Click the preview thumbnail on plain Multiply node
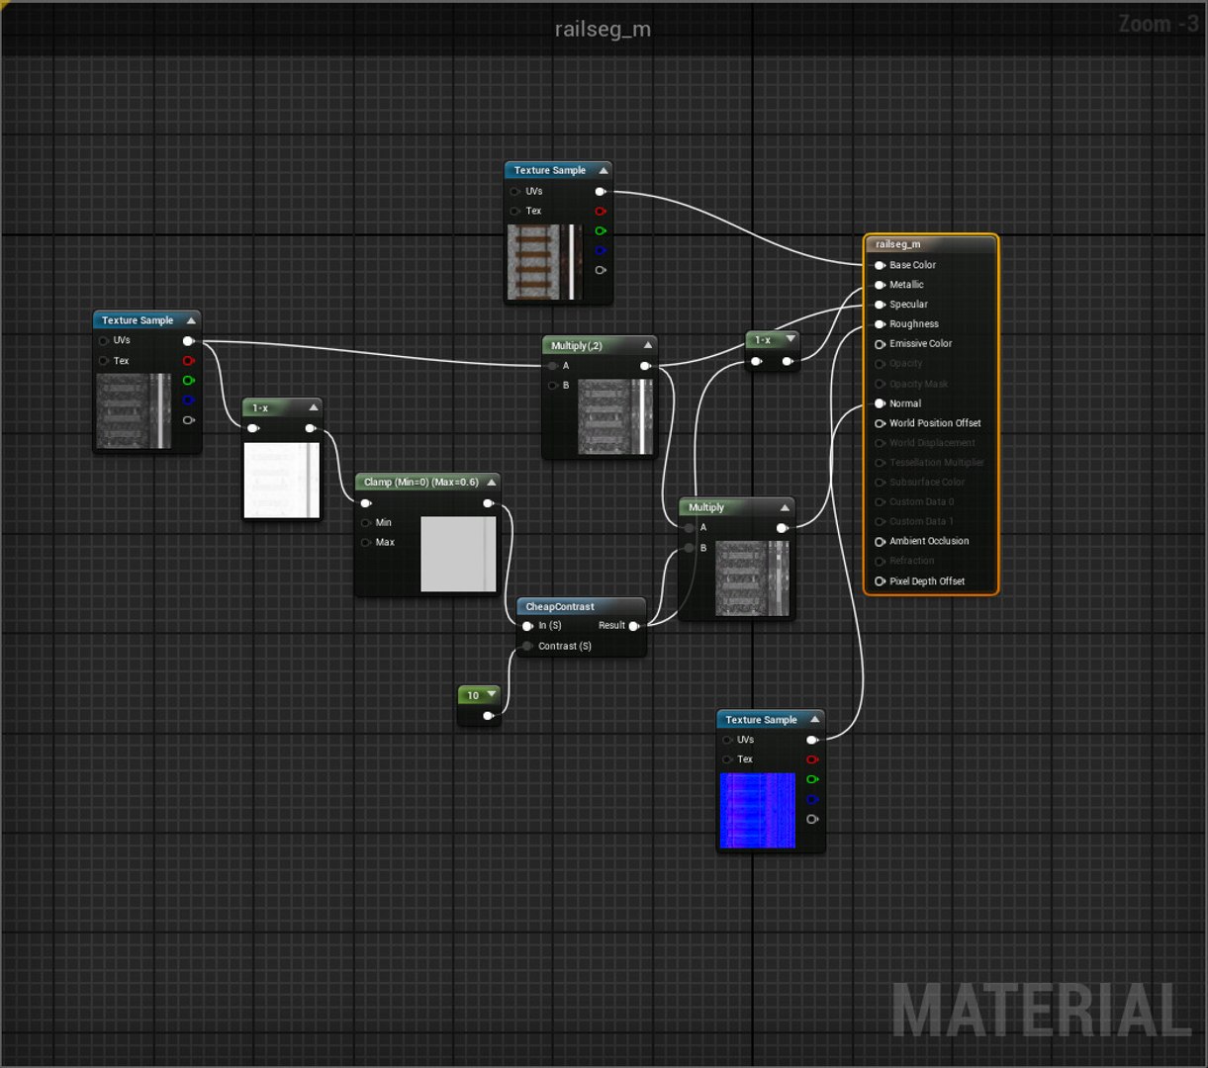This screenshot has height=1068, width=1208. 753,578
